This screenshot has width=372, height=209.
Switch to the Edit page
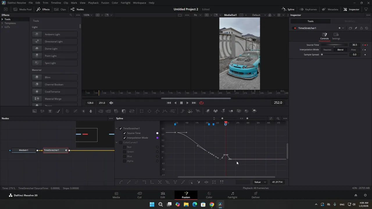click(x=163, y=195)
